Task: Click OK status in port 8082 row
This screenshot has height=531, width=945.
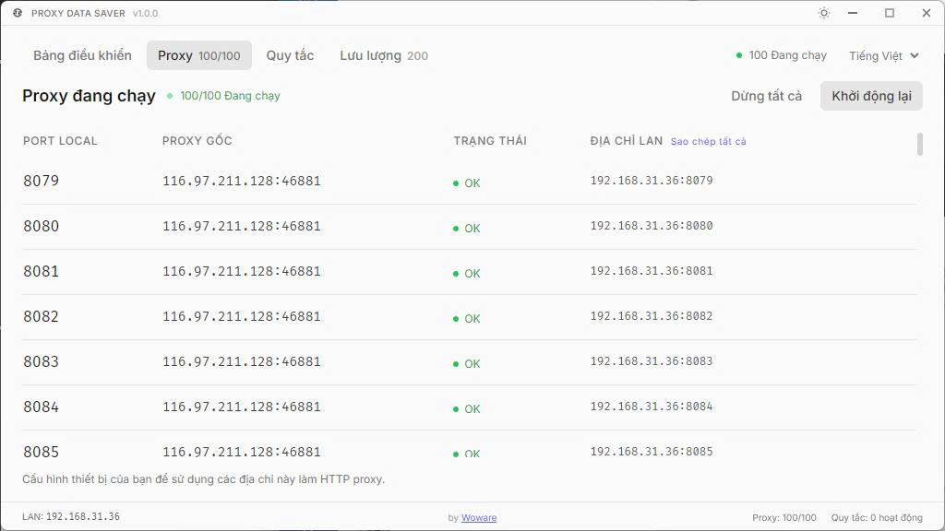Action: [x=466, y=318]
